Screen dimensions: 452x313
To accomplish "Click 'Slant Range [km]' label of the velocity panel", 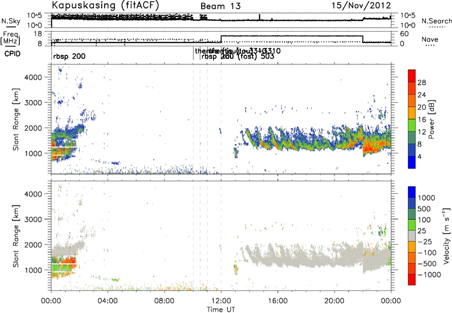I will pyautogui.click(x=16, y=236).
